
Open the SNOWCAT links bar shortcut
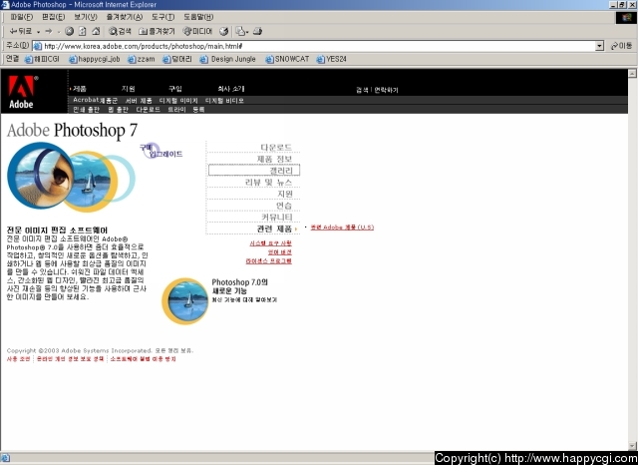point(287,59)
